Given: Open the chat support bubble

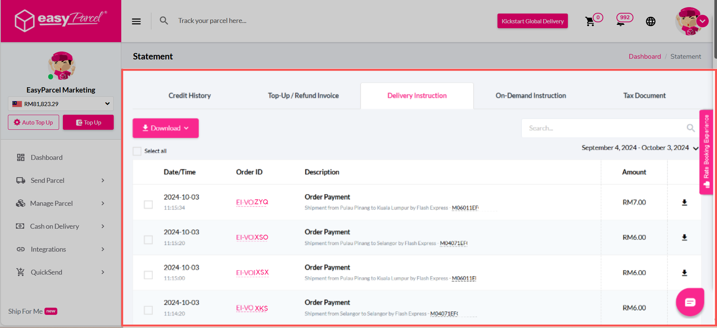Looking at the screenshot, I should [x=690, y=302].
